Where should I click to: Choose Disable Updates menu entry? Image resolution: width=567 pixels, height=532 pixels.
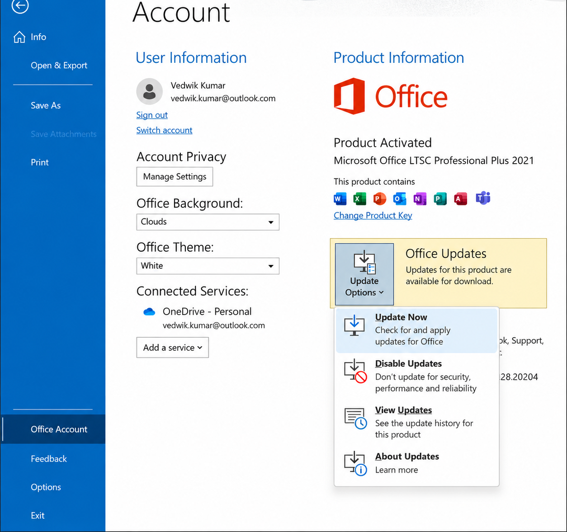[x=416, y=376]
